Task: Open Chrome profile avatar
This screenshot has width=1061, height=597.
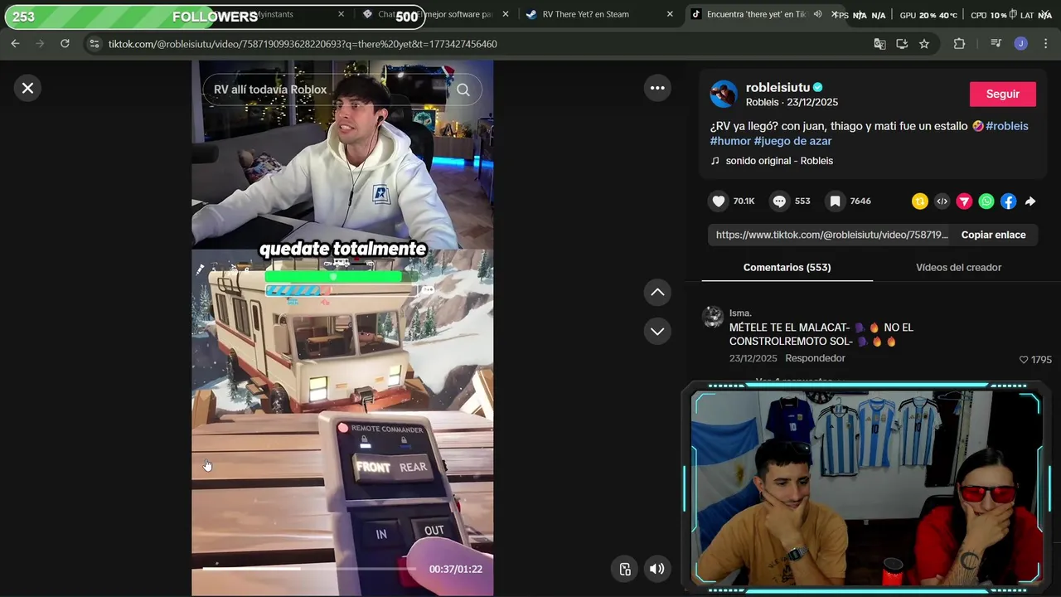Action: [x=1021, y=44]
